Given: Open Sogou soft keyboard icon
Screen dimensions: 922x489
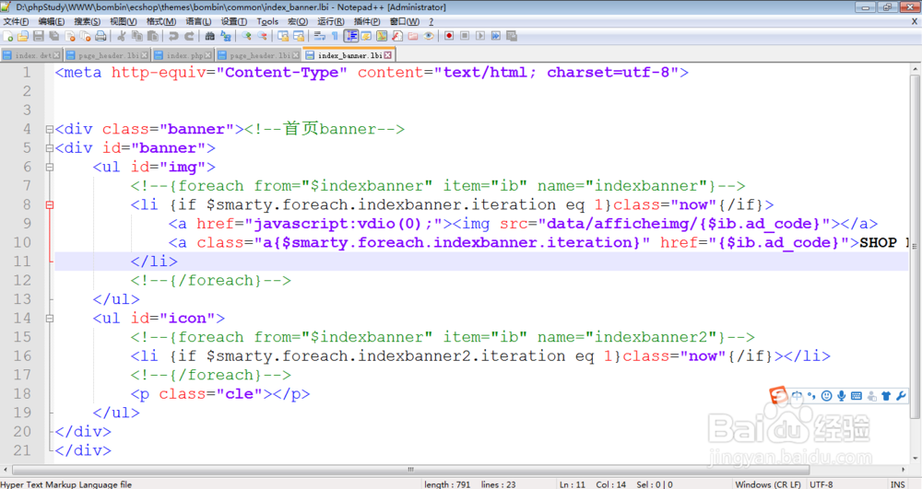Looking at the screenshot, I should coord(857,396).
